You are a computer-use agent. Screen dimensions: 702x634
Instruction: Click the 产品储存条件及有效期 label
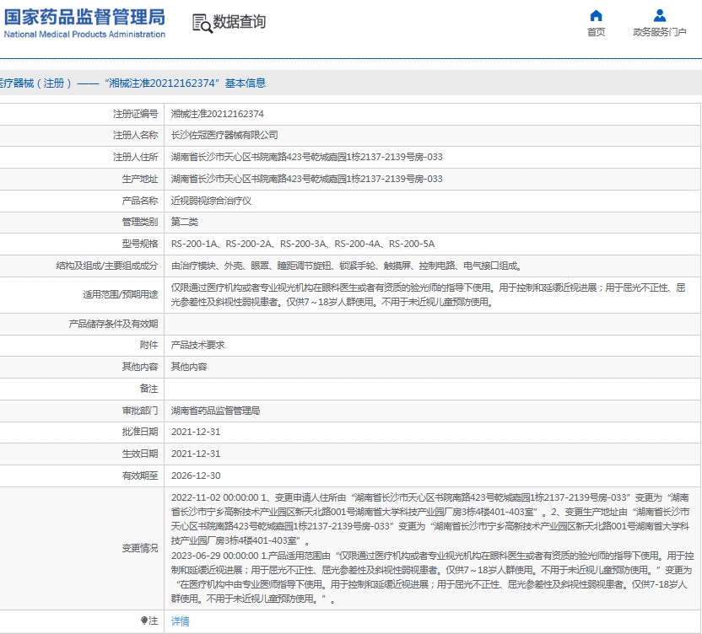click(113, 324)
